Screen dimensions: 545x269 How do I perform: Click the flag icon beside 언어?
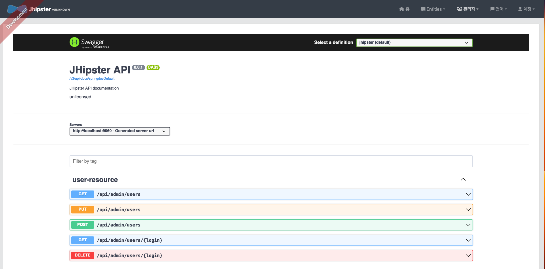tap(492, 9)
